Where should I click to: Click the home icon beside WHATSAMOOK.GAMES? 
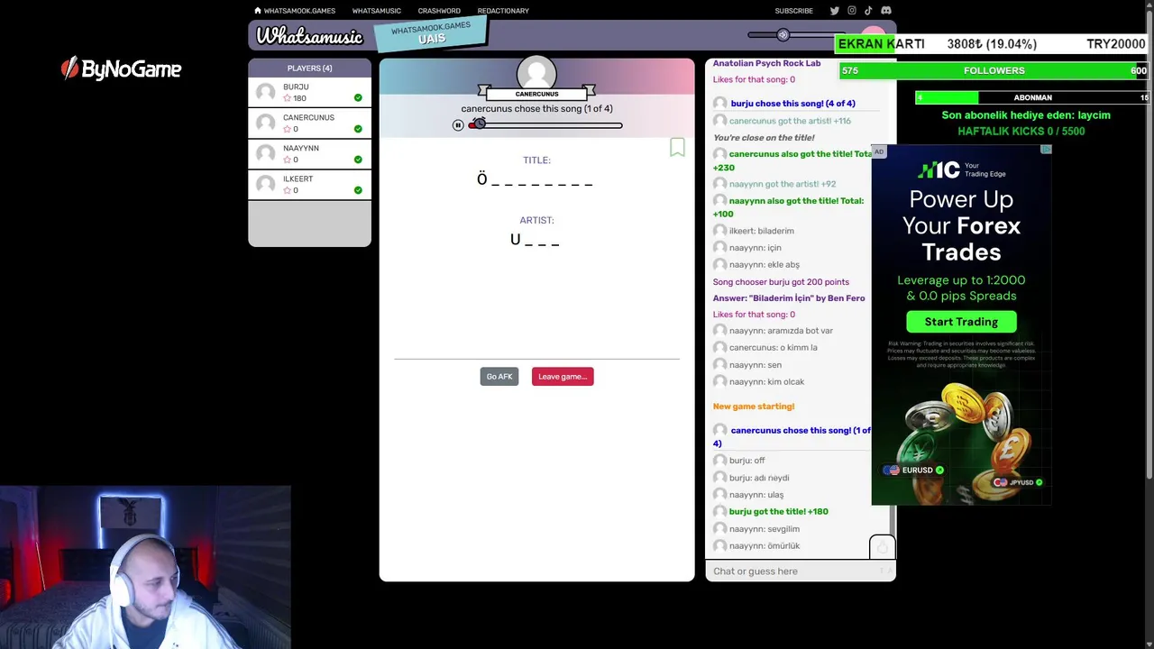[x=258, y=11]
